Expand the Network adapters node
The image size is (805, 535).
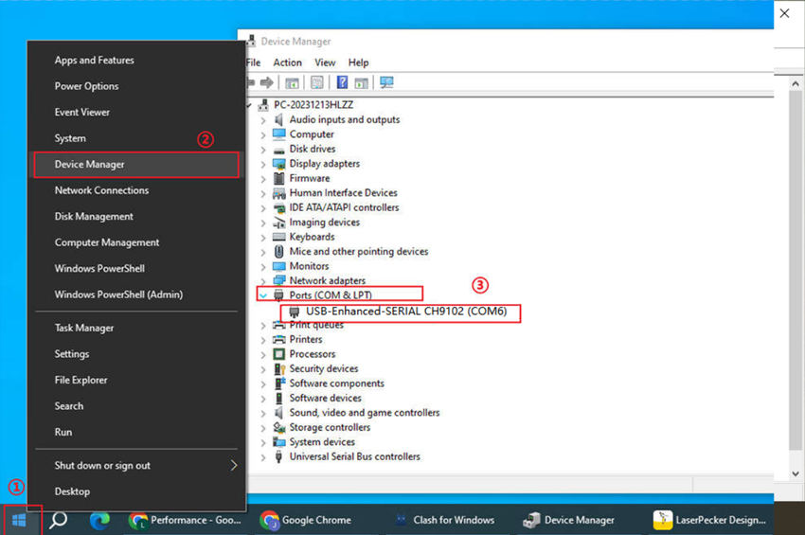point(263,280)
